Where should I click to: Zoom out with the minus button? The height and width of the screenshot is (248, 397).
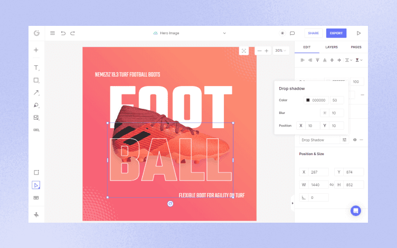tap(259, 51)
